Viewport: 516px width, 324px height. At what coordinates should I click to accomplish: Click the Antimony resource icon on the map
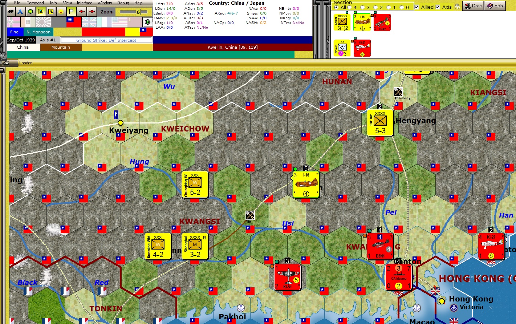pos(398,92)
